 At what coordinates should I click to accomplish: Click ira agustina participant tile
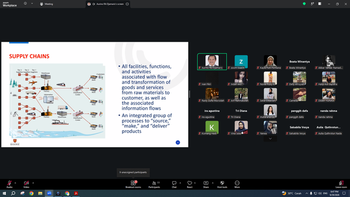coord(212,111)
